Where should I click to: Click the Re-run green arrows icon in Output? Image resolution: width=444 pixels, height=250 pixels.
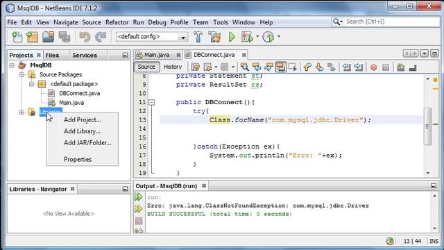point(138,197)
